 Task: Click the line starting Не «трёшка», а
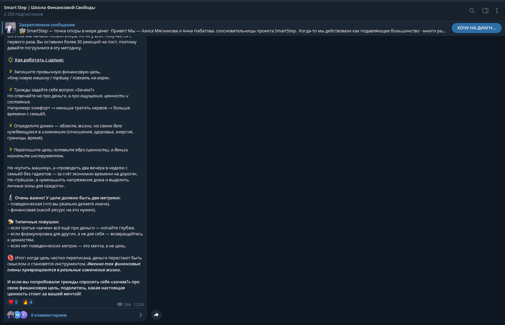click(68, 183)
